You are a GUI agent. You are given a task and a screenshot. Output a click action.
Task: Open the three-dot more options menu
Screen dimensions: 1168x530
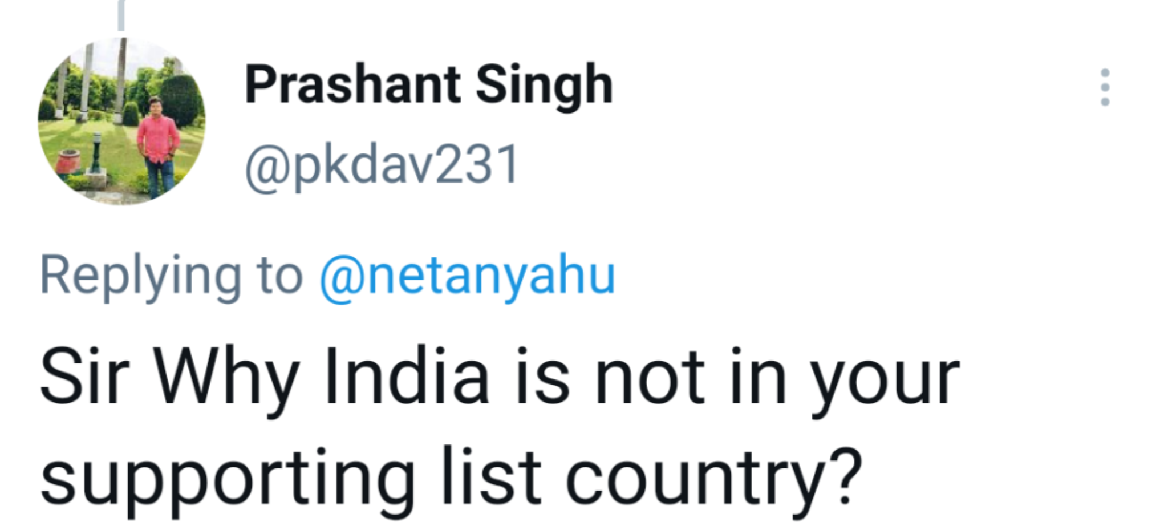click(x=1105, y=87)
